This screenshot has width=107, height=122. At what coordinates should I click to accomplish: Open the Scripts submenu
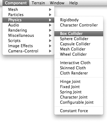pos(28,41)
